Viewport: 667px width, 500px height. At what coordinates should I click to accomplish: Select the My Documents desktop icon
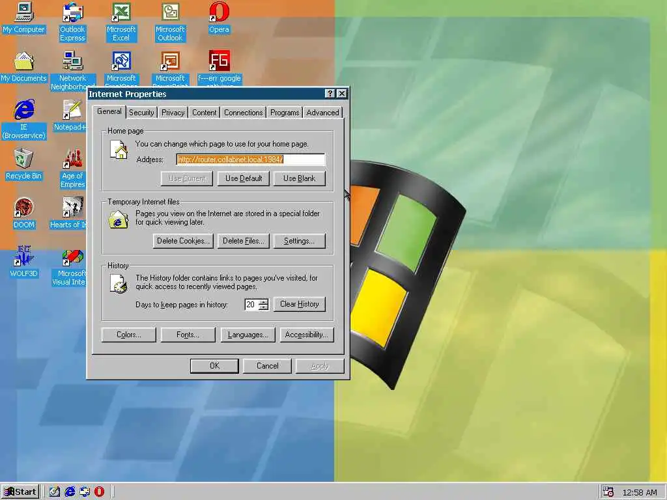click(x=24, y=67)
